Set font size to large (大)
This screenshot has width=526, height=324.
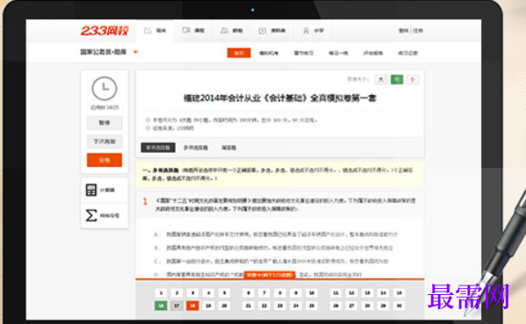tap(381, 80)
